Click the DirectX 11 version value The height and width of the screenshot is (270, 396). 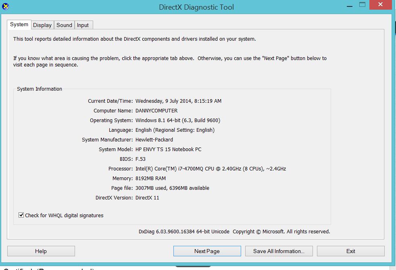(147, 198)
